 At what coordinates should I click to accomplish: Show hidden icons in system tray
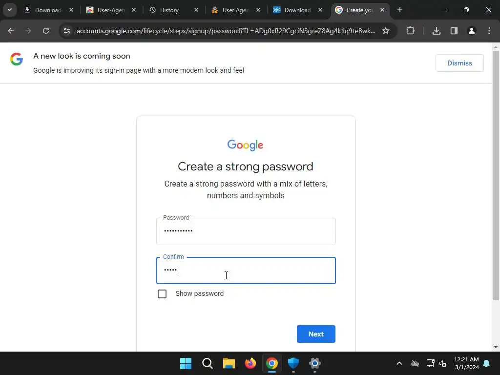click(399, 363)
